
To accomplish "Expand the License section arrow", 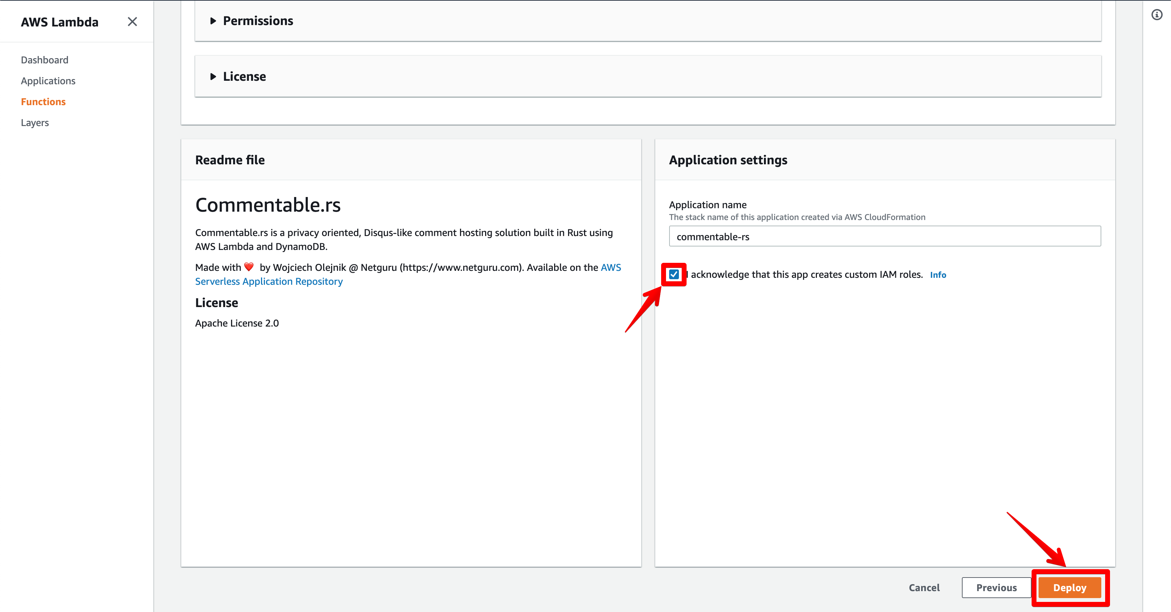I will tap(213, 77).
